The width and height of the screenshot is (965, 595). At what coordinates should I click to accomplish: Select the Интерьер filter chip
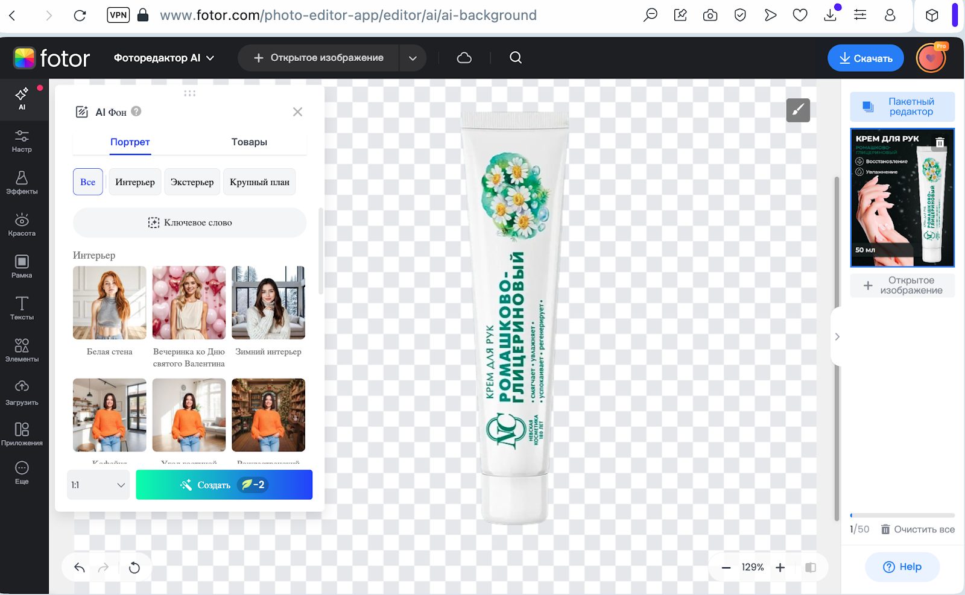click(x=134, y=182)
